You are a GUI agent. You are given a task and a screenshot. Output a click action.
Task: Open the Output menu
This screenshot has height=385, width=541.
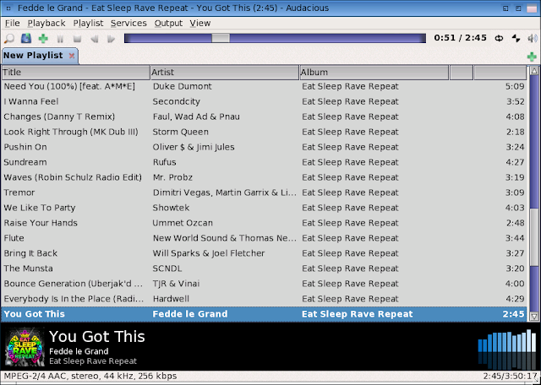(168, 23)
